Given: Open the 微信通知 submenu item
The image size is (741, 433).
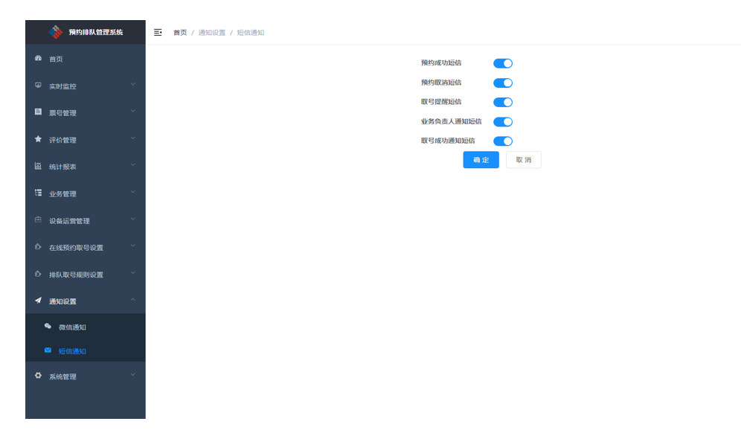Looking at the screenshot, I should pos(72,327).
